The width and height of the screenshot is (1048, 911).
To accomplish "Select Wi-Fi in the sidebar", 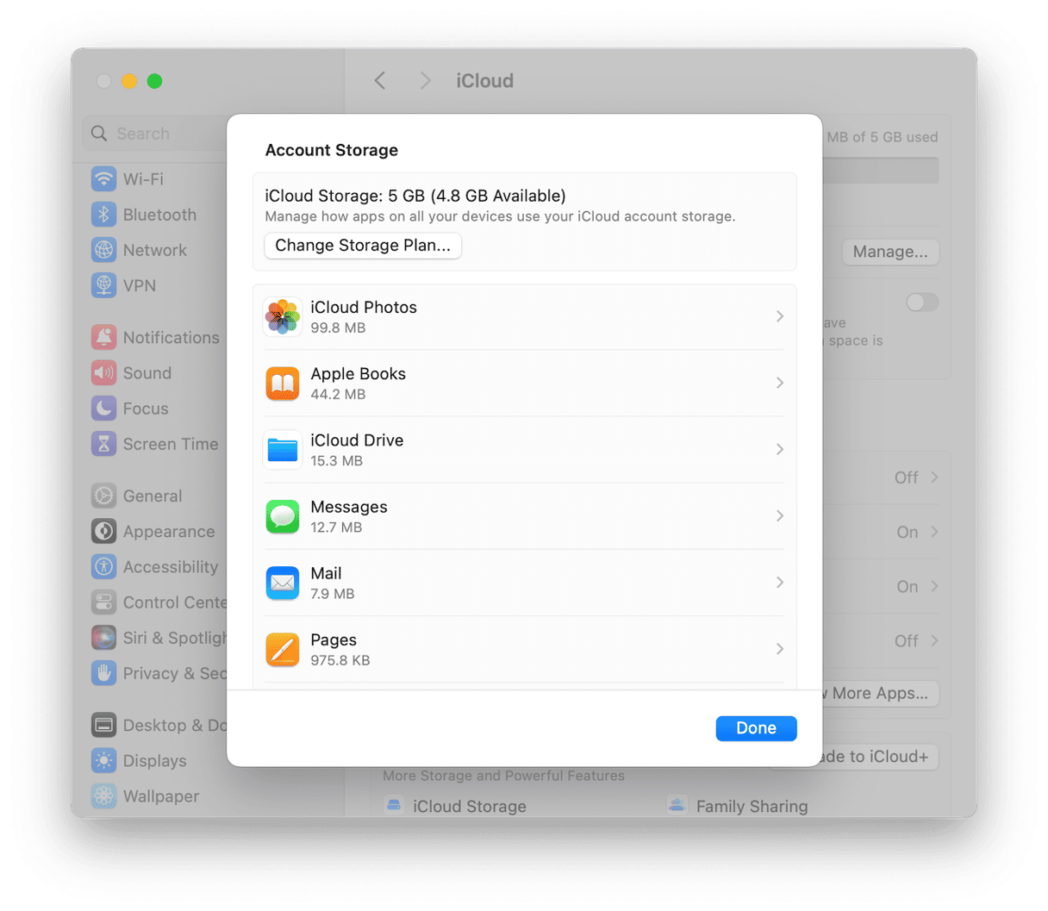I will pyautogui.click(x=105, y=179).
